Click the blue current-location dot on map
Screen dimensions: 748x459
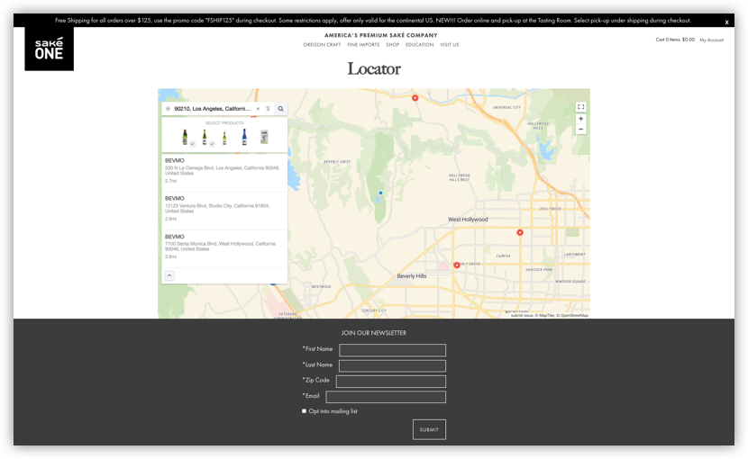pos(380,193)
